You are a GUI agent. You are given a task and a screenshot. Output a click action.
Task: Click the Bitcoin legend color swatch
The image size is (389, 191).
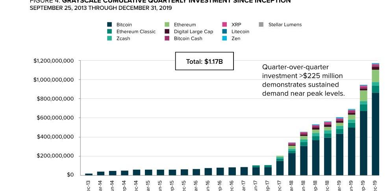(110, 24)
